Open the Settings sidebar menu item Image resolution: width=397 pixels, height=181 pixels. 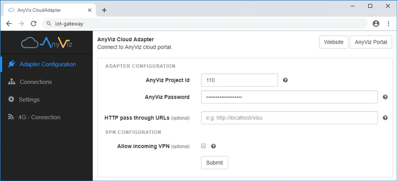point(29,100)
